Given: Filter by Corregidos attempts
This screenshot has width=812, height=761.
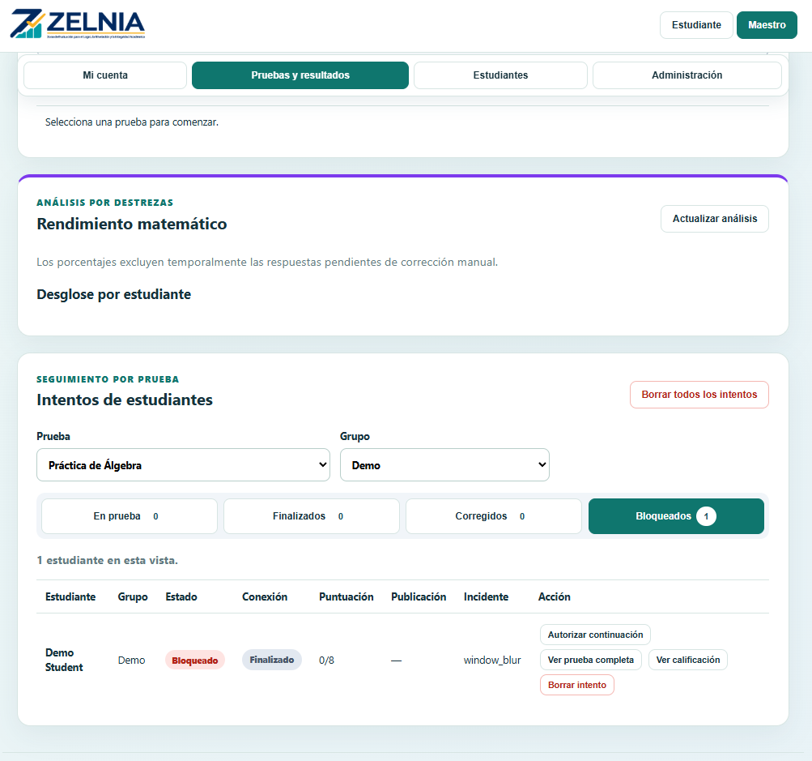Looking at the screenshot, I should coord(494,516).
